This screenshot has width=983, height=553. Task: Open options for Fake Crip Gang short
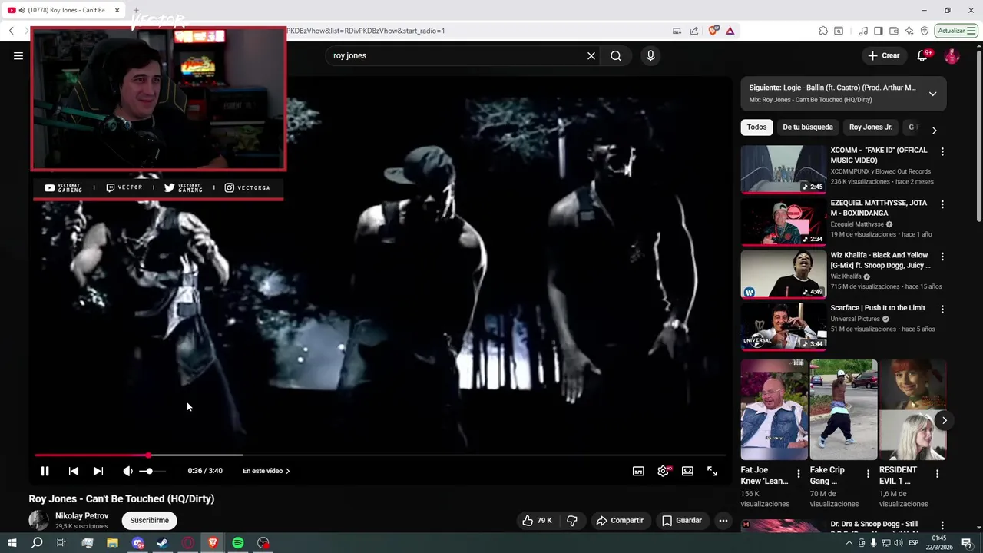pos(868,474)
